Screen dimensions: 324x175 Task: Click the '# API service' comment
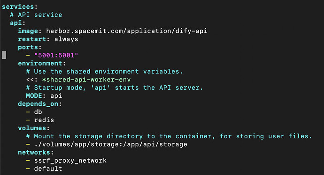(36, 15)
